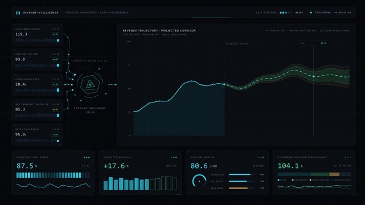Screen dimensions: 365x205
Task: Click the projection marker on vertical crosshair
Action: click(313, 76)
